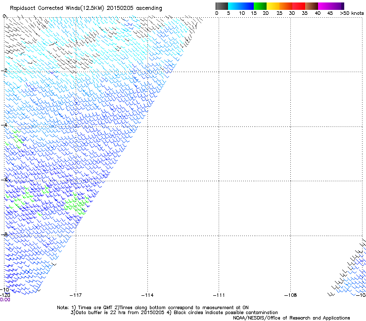Select the gray 0-5 knots legend color
The image size is (366, 321).
pyautogui.click(x=222, y=6)
